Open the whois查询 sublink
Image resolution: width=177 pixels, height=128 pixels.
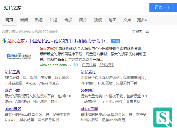click(89, 109)
